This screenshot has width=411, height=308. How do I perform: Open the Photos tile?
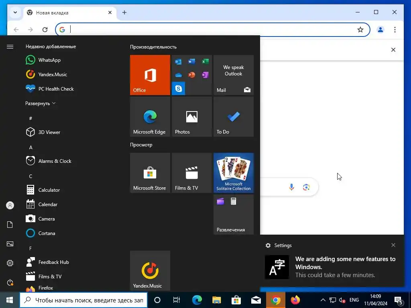[x=191, y=117]
